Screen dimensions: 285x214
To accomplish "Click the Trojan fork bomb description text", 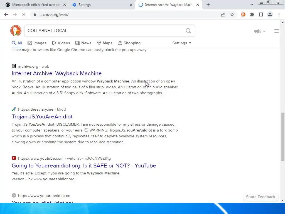I will point(95,133).
